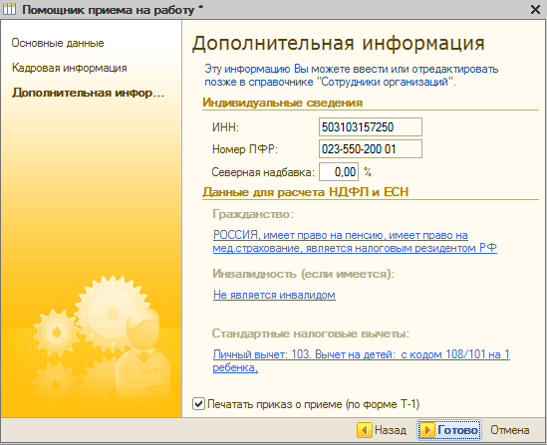Click the Данные для расчета НДФЛ и ЕСН heading
The height and width of the screenshot is (445, 547).
306,192
